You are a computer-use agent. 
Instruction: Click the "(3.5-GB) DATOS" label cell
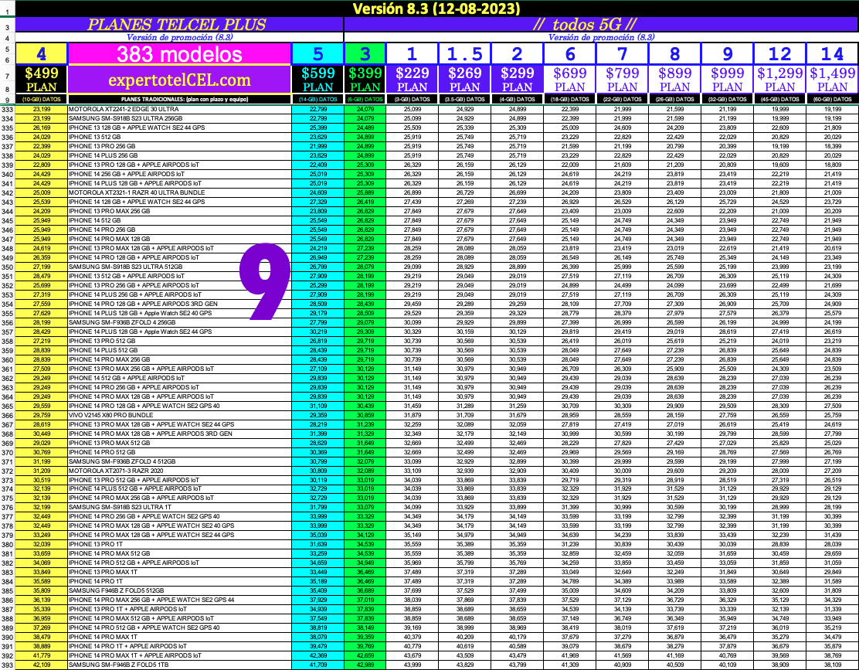pyautogui.click(x=464, y=99)
